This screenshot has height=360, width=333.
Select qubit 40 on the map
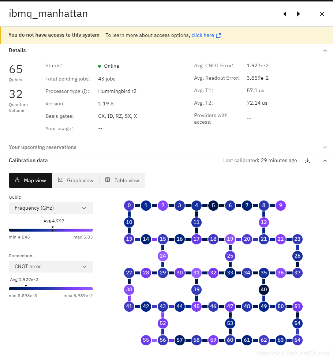264,289
